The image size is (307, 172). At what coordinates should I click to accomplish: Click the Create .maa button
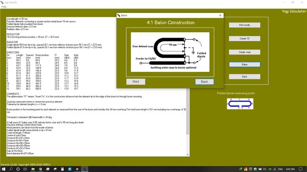pos(244,52)
